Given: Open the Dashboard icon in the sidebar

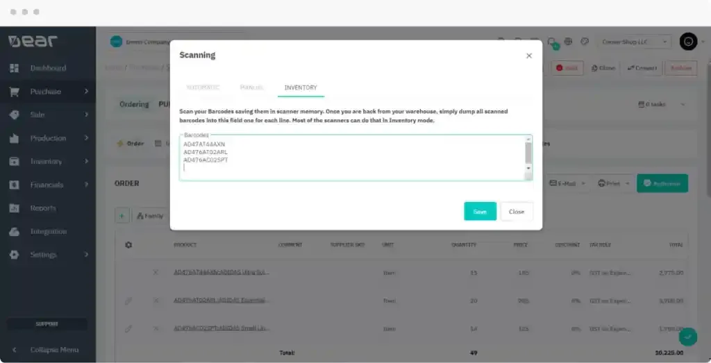Looking at the screenshot, I should click(x=14, y=68).
